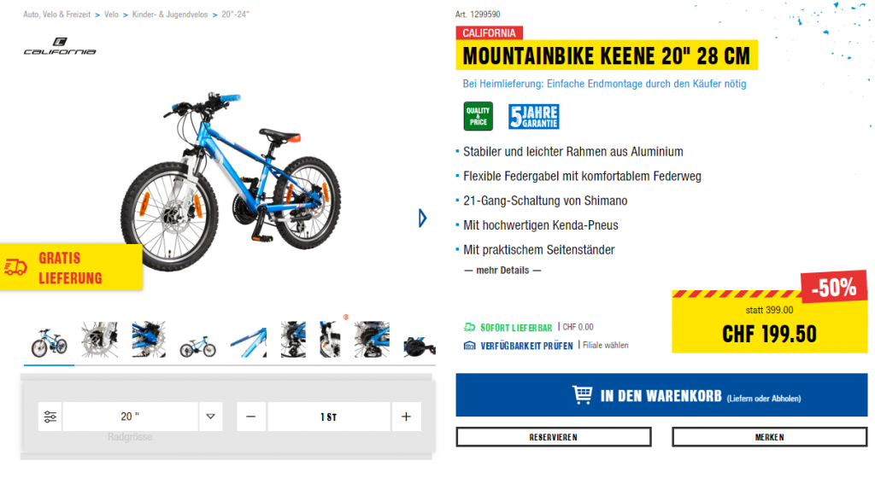Screen dimensions: 875x478
Task: Click the Gratis Lieferung truck icon
Action: [x=15, y=267]
